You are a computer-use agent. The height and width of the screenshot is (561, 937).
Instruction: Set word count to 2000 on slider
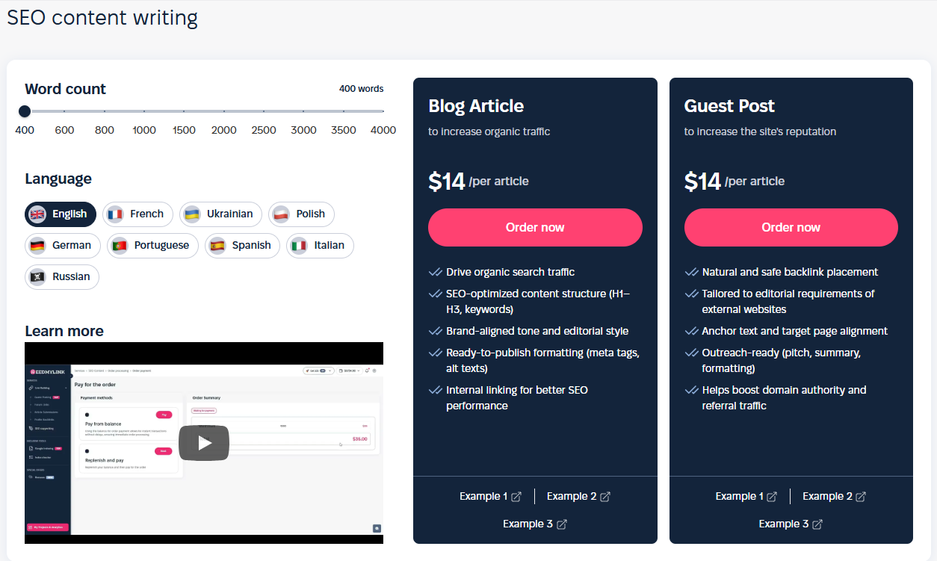click(x=224, y=111)
